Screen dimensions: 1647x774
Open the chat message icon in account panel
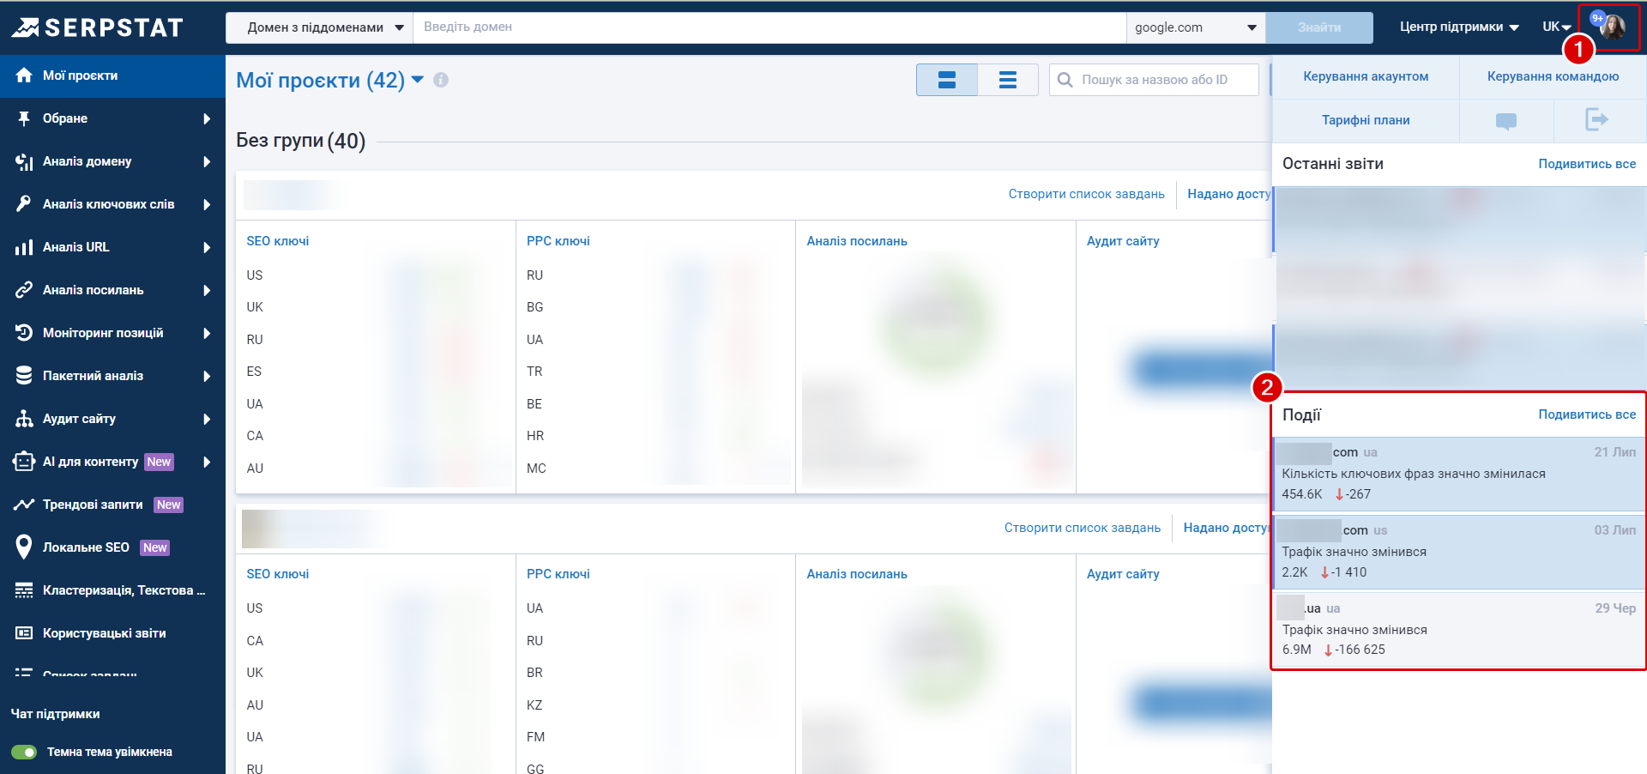tap(1505, 121)
